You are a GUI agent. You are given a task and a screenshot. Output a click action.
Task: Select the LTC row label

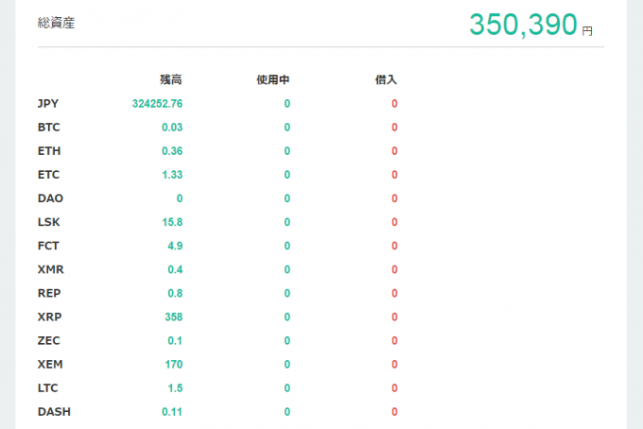[48, 388]
